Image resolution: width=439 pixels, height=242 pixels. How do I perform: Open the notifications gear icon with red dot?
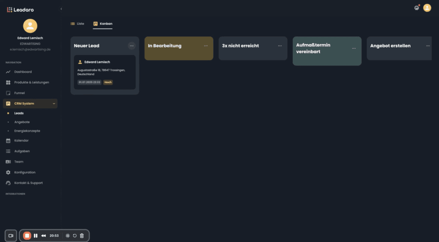pyautogui.click(x=417, y=8)
